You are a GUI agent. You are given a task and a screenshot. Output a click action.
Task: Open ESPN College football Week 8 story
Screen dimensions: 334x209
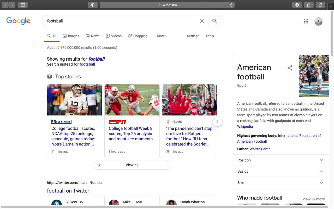[131, 133]
